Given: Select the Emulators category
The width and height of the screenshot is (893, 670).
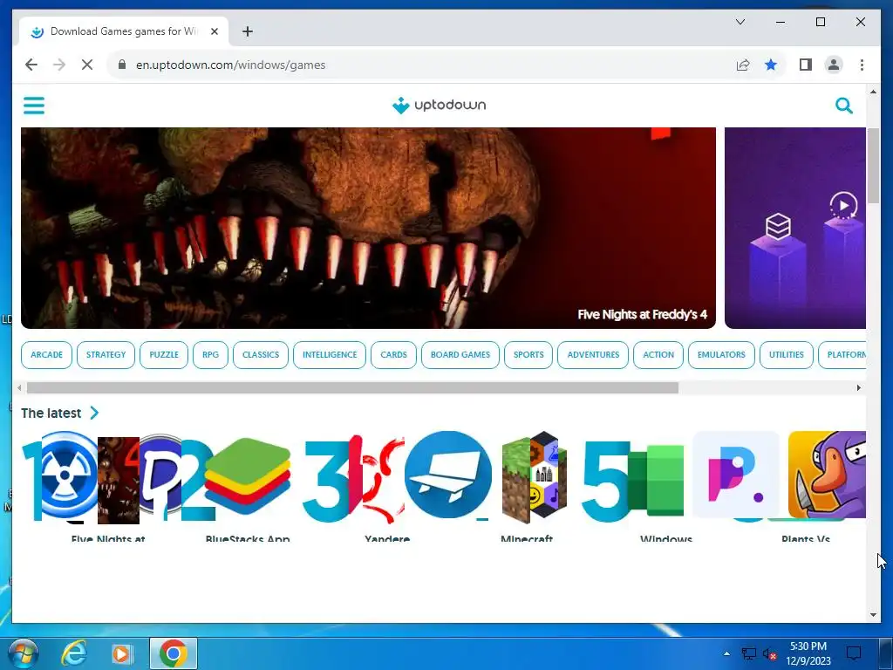Looking at the screenshot, I should click(x=721, y=355).
